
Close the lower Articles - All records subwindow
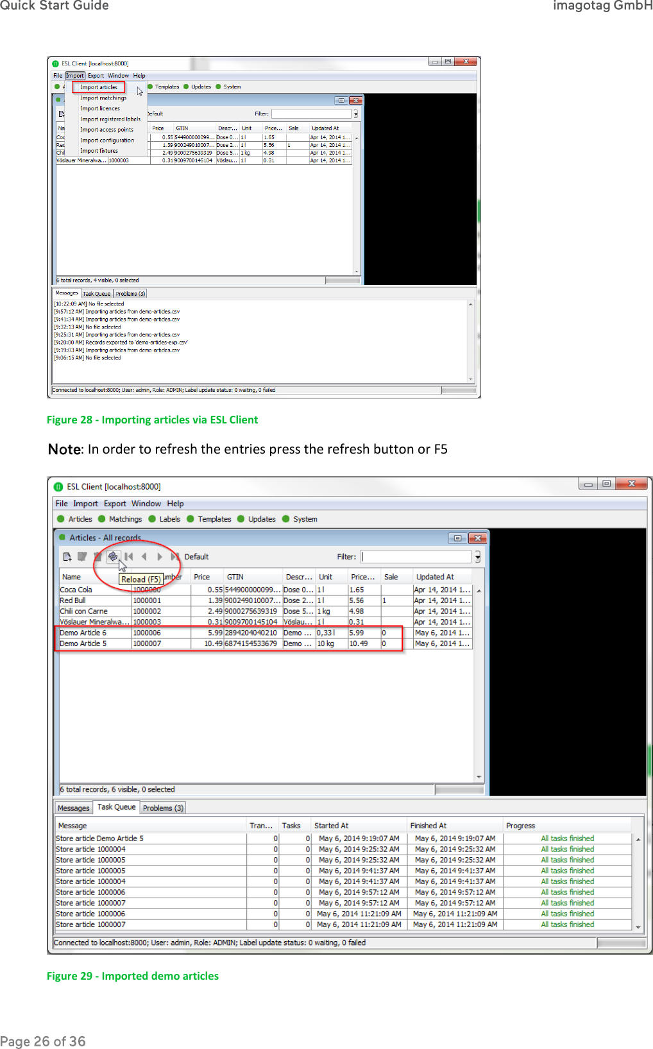pyautogui.click(x=477, y=538)
